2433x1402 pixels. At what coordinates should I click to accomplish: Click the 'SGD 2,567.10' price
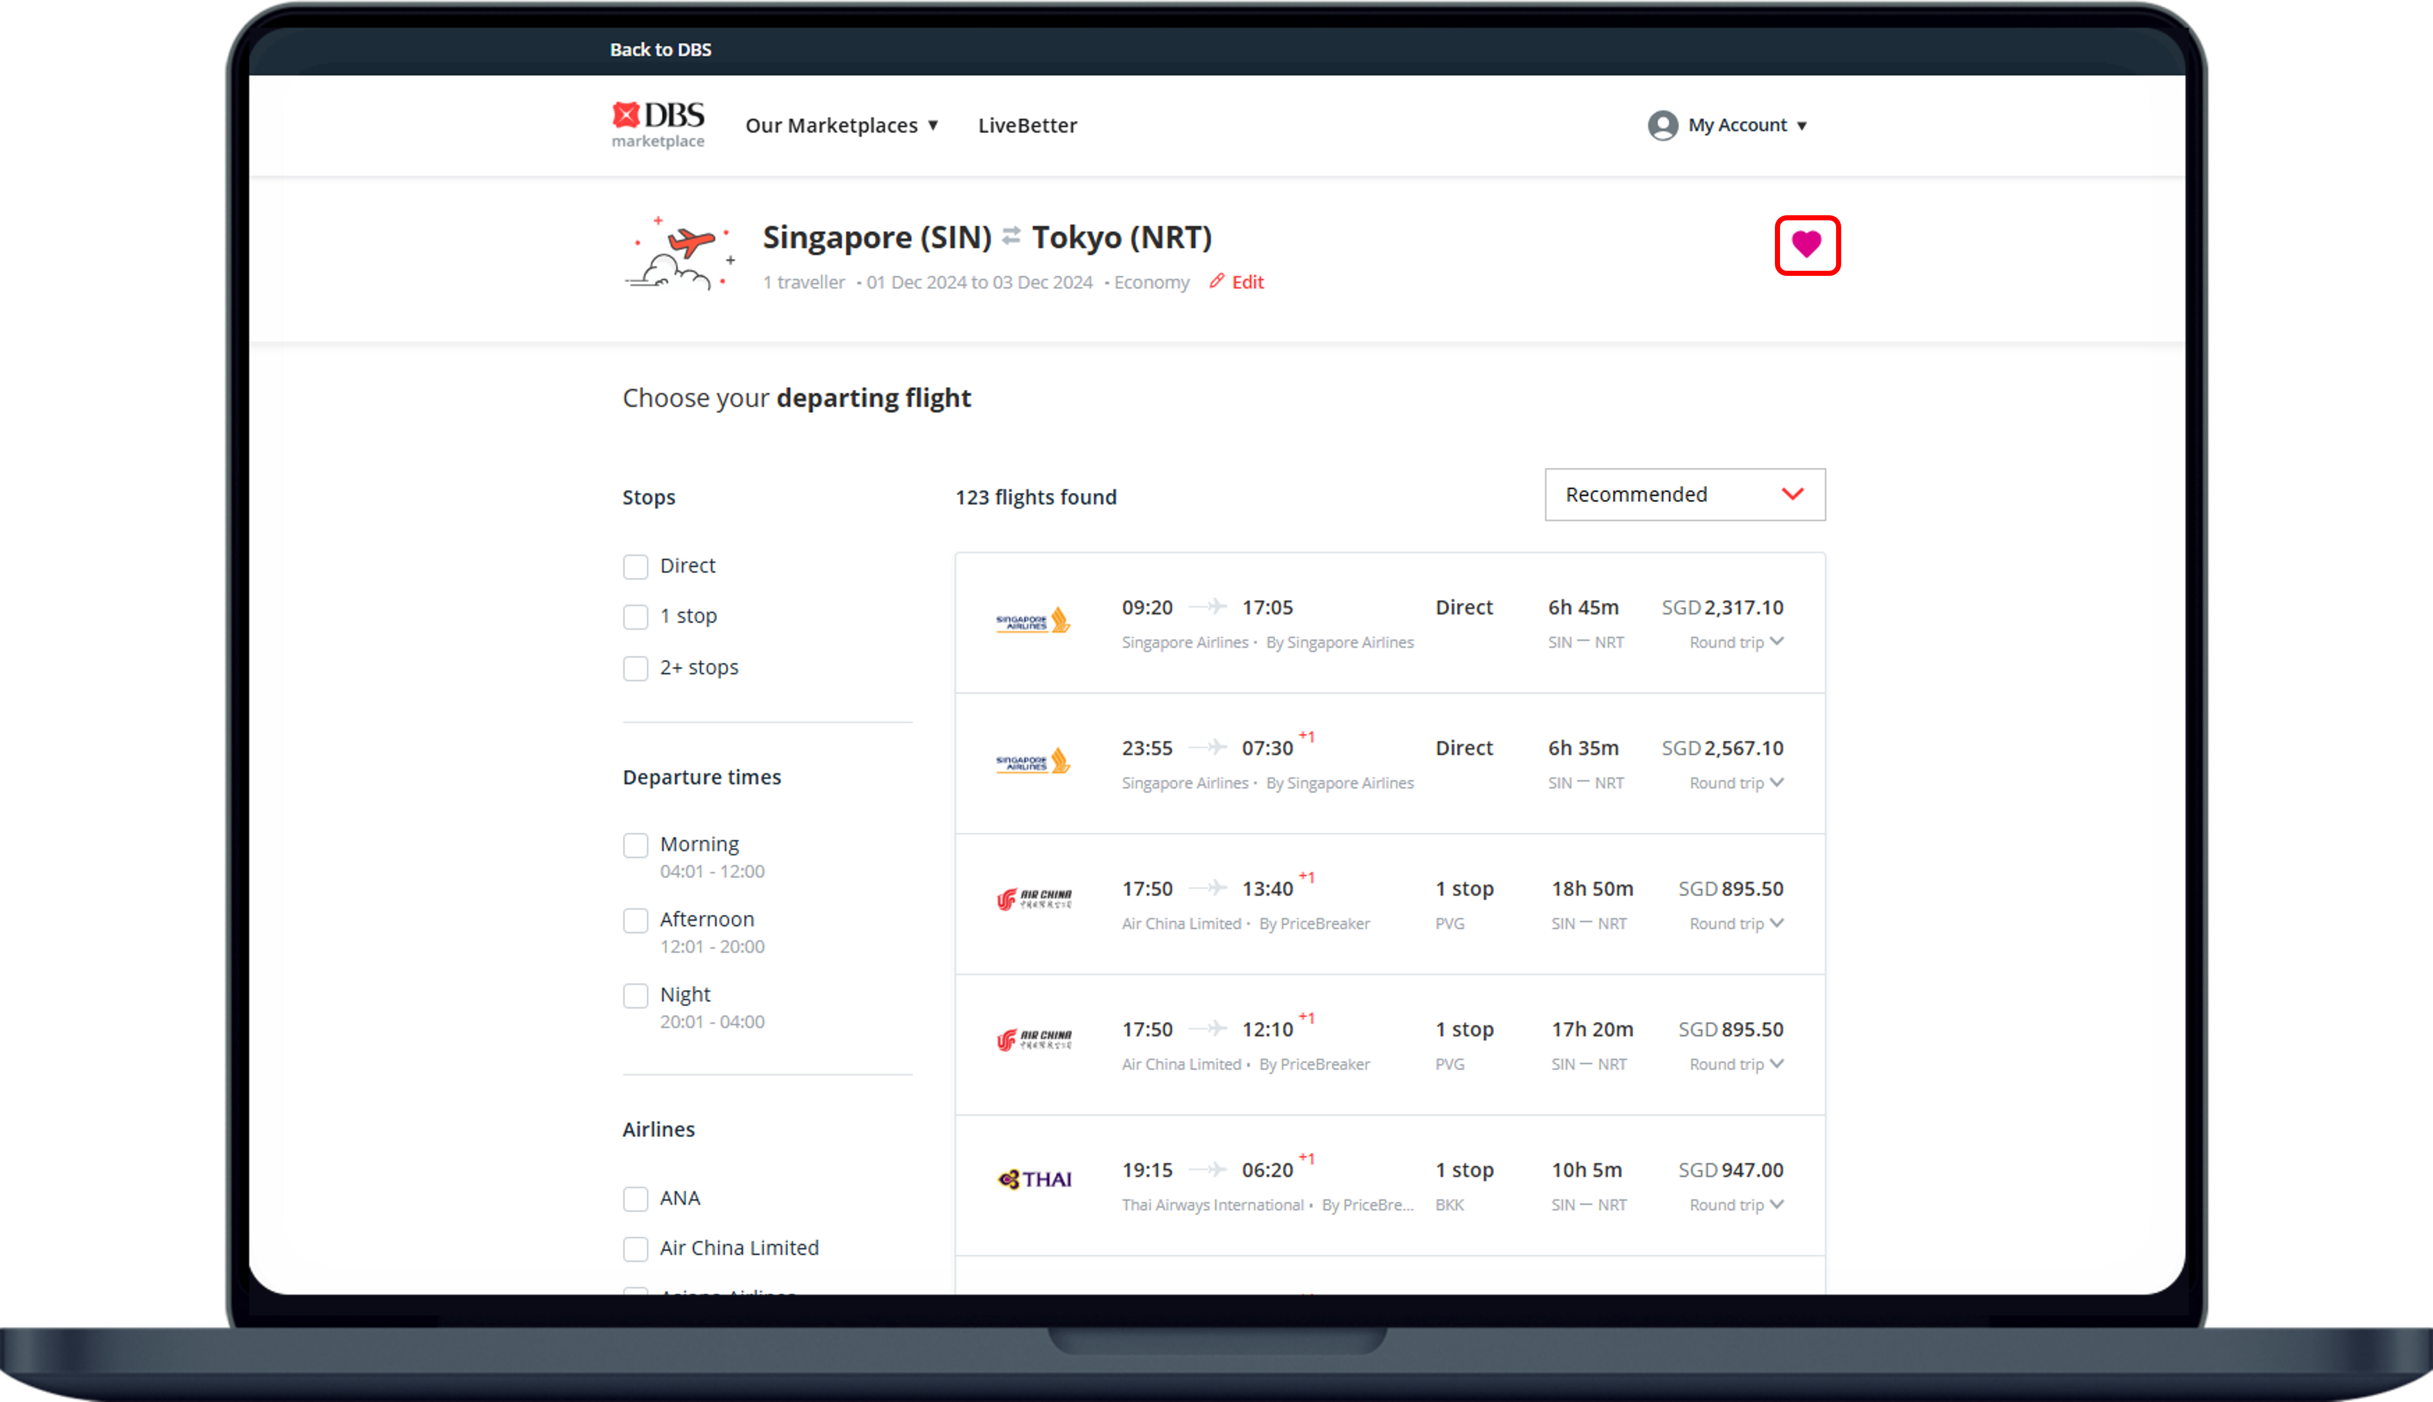[1723, 748]
